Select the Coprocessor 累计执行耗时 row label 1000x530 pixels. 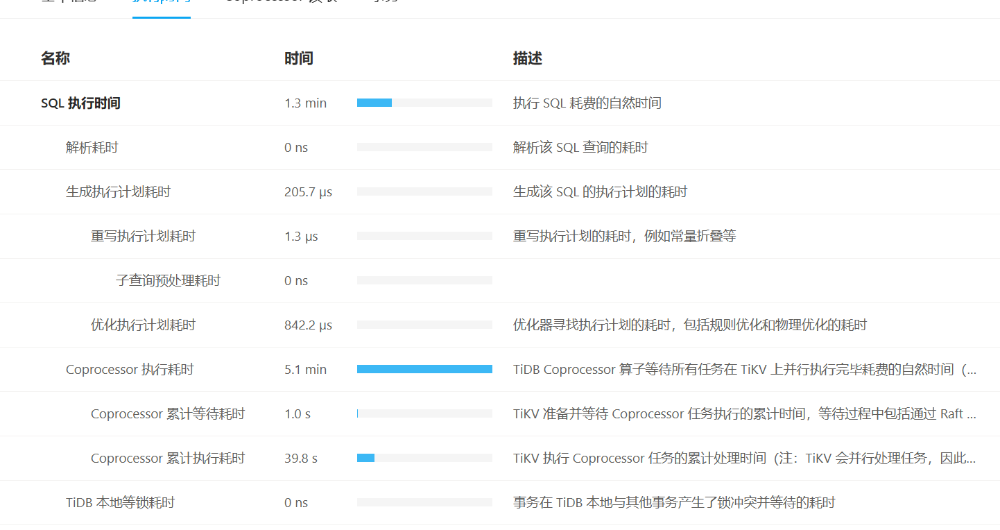point(168,459)
